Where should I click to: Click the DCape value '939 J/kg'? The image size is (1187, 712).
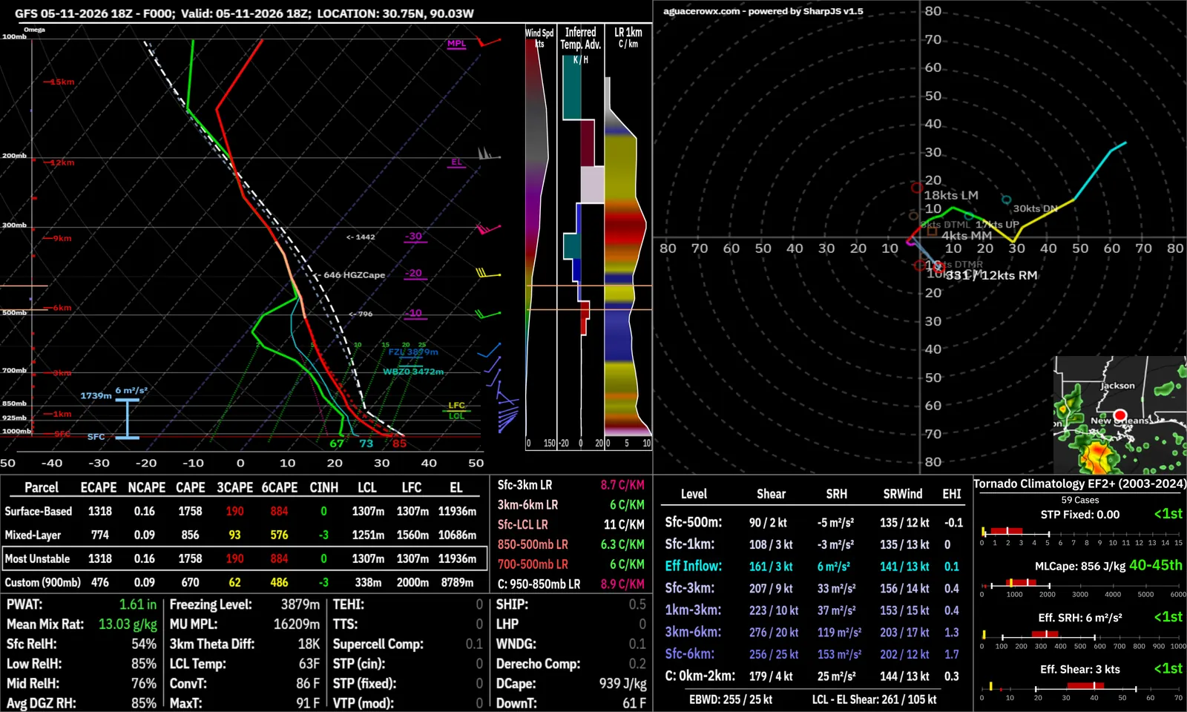coord(623,683)
